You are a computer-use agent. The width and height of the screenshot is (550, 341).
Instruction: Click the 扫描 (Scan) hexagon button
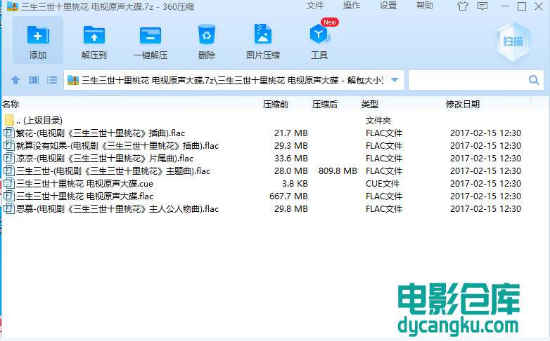tap(513, 41)
